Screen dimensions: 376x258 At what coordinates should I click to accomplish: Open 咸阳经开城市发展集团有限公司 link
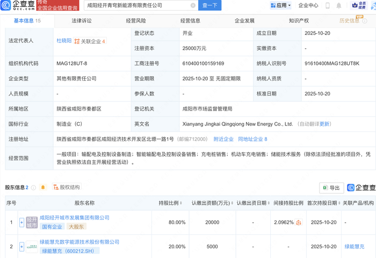pyautogui.click(x=74, y=218)
